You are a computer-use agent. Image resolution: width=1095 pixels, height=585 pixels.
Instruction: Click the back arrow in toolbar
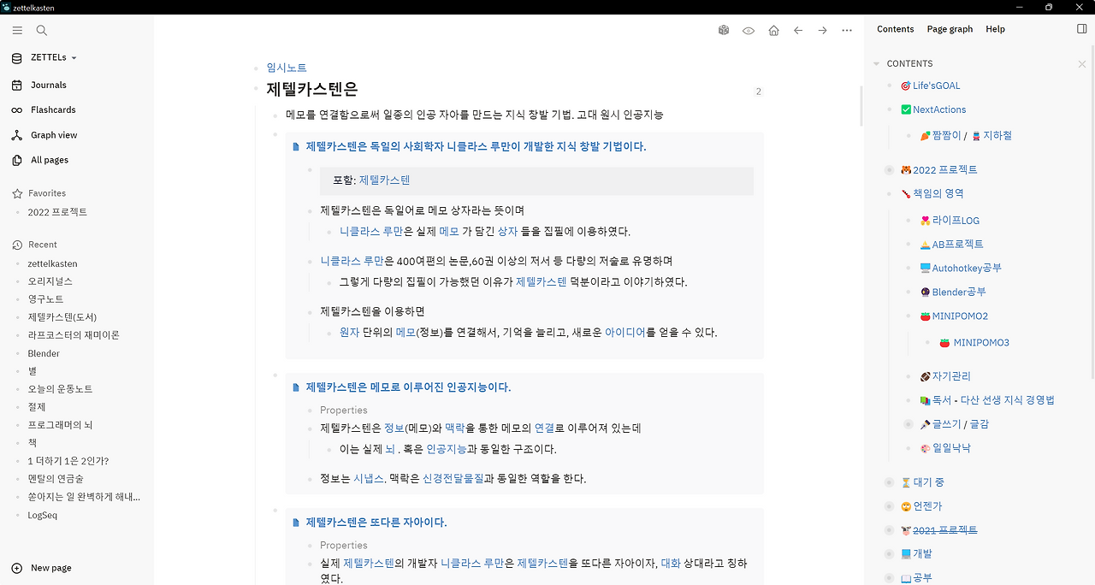pyautogui.click(x=798, y=30)
